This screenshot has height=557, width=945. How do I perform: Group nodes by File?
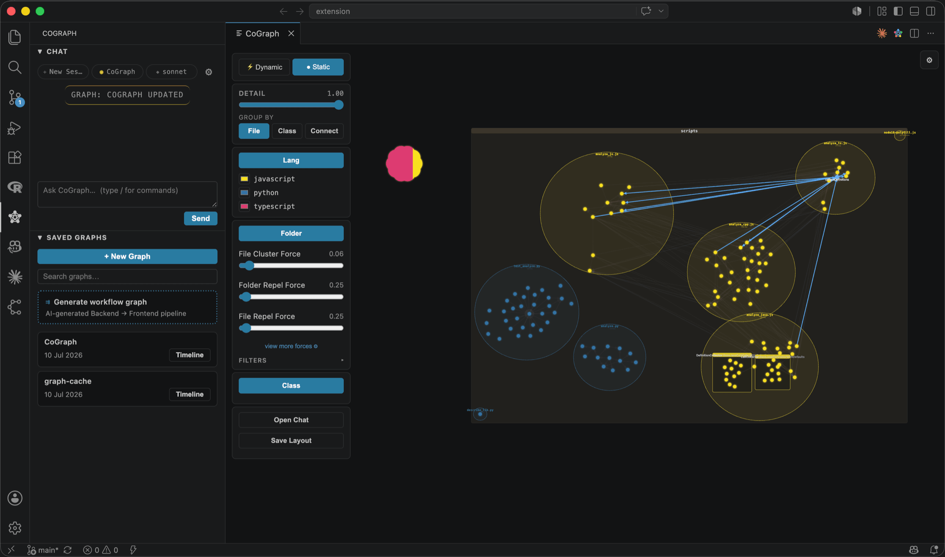pyautogui.click(x=254, y=131)
